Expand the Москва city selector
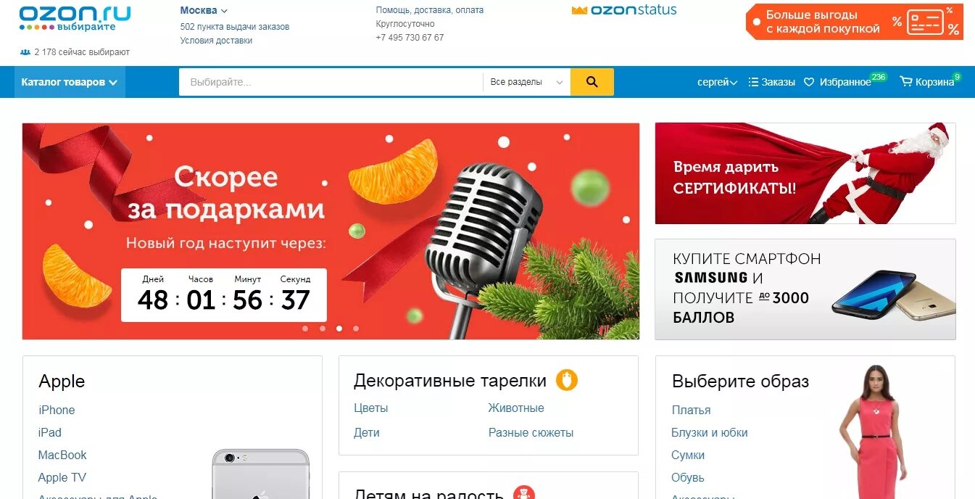Image resolution: width=975 pixels, height=499 pixels. 204,10
